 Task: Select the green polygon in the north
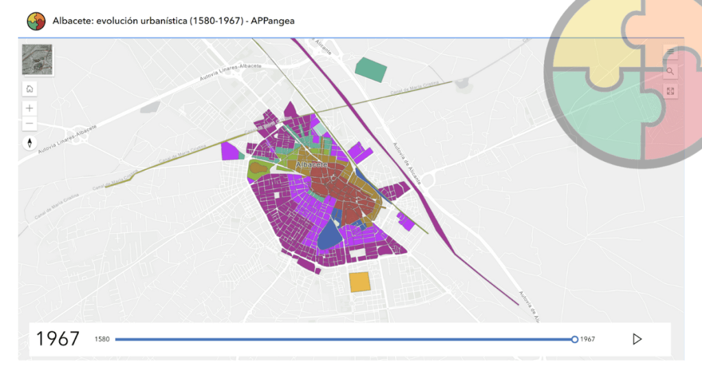pyautogui.click(x=371, y=69)
